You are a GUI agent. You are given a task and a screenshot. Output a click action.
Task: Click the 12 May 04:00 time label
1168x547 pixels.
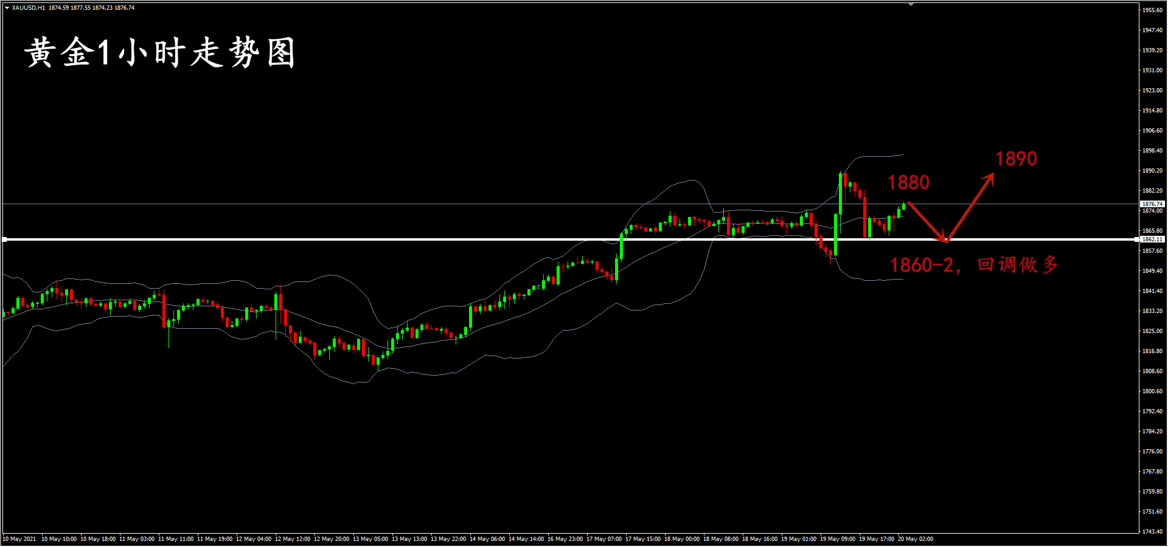pyautogui.click(x=254, y=539)
